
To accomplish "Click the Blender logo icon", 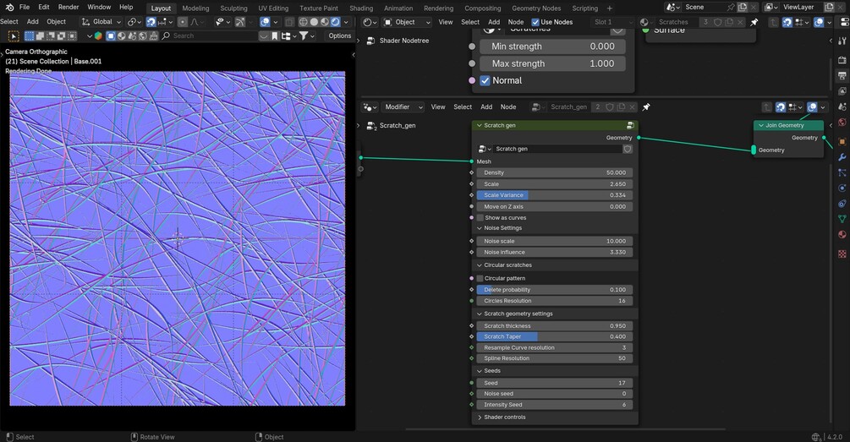I will [8, 7].
